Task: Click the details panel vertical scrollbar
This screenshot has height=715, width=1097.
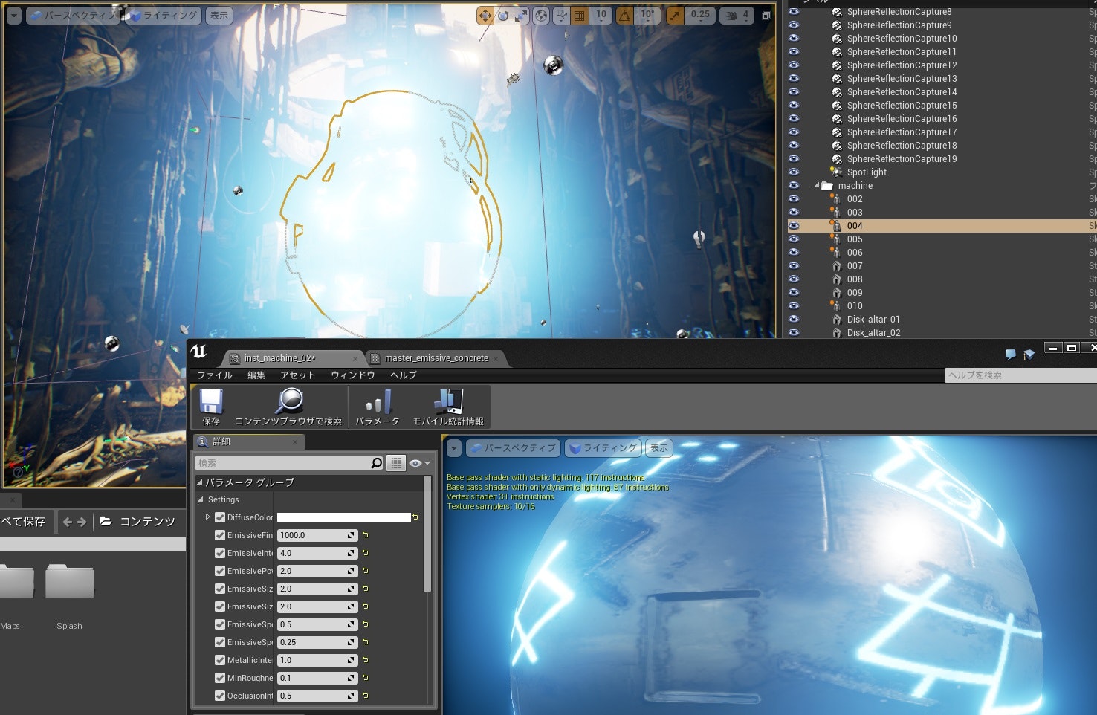Action: coord(427,534)
